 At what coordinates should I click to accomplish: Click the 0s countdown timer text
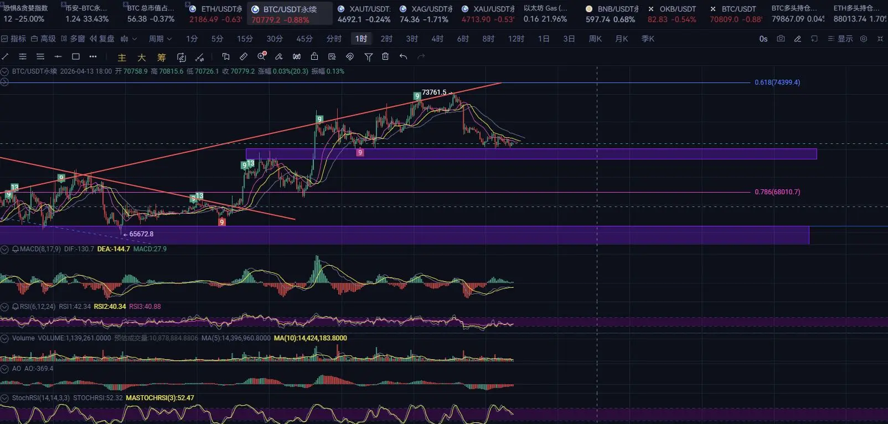pyautogui.click(x=763, y=39)
